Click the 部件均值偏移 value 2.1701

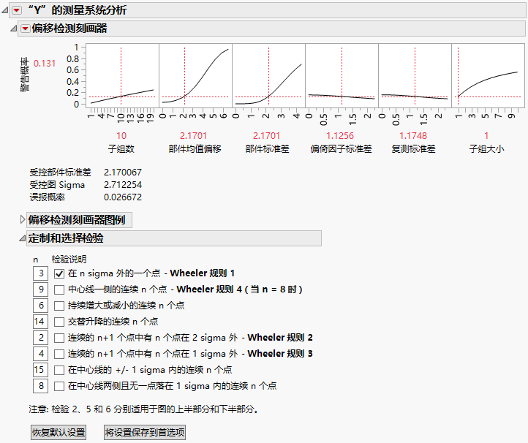[193, 136]
